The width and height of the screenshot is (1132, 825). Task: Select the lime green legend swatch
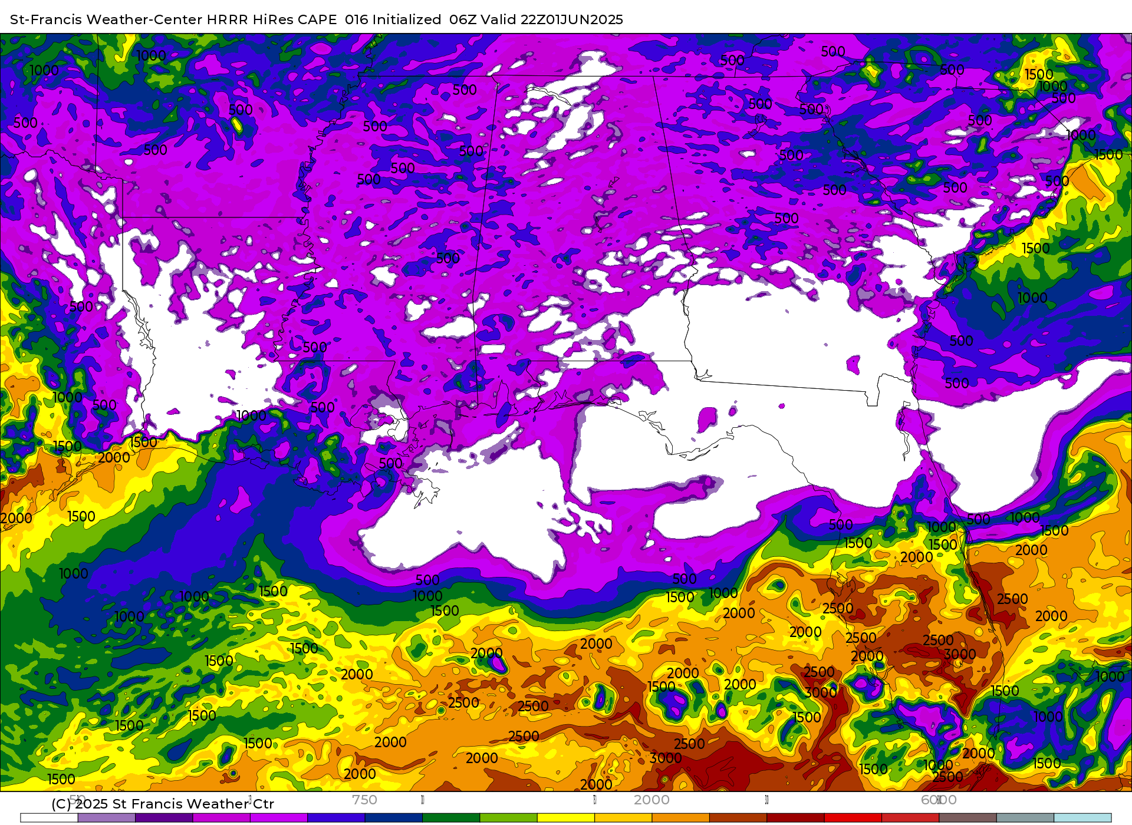[509, 818]
